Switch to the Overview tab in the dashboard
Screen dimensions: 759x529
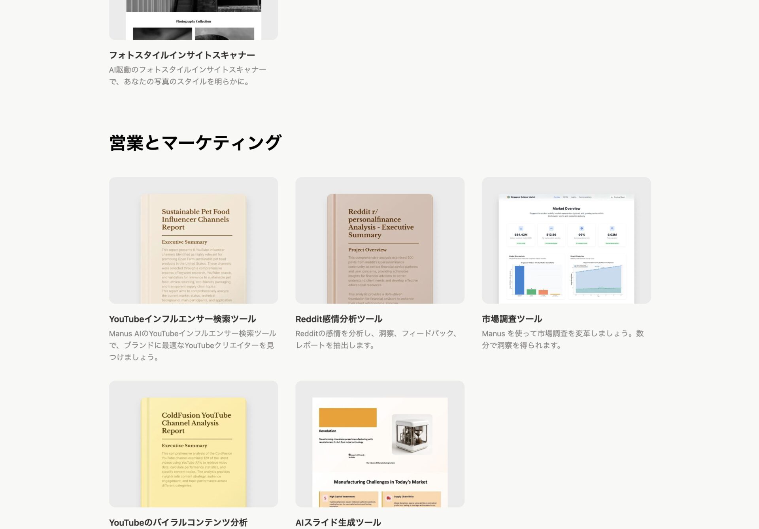point(557,197)
